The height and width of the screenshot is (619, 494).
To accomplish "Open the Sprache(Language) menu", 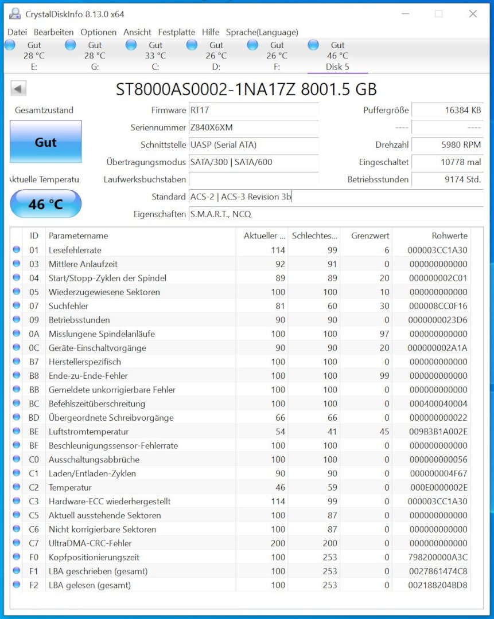I will [x=262, y=32].
